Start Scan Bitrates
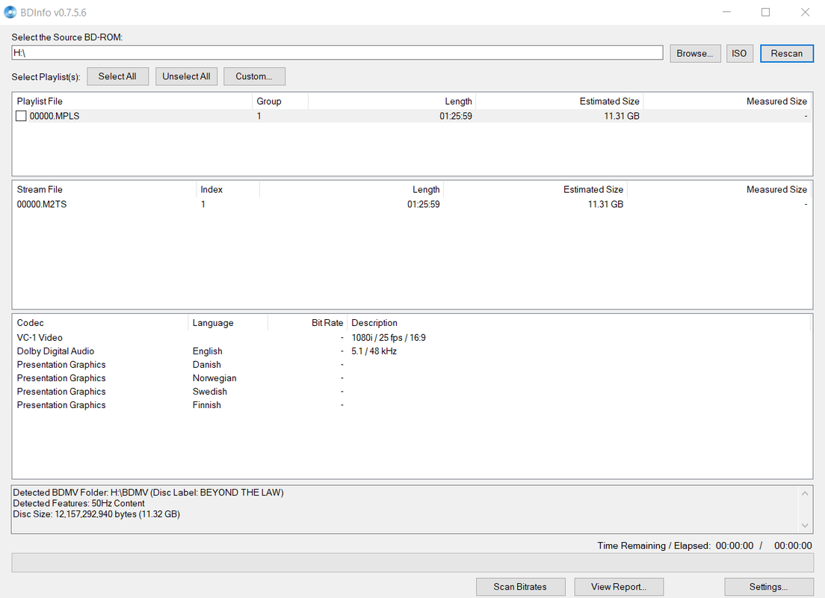Viewport: 825px width, 598px height. (520, 587)
